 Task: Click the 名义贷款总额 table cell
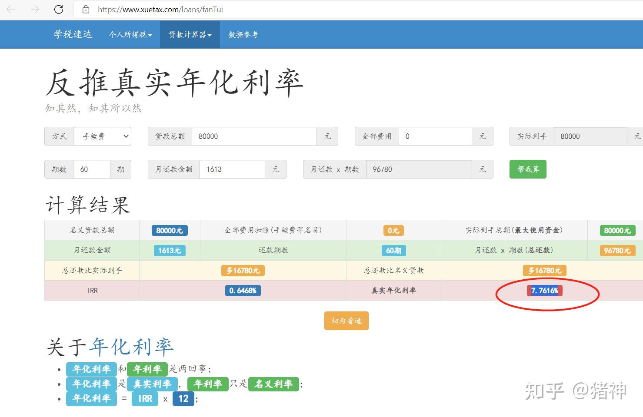pyautogui.click(x=92, y=230)
